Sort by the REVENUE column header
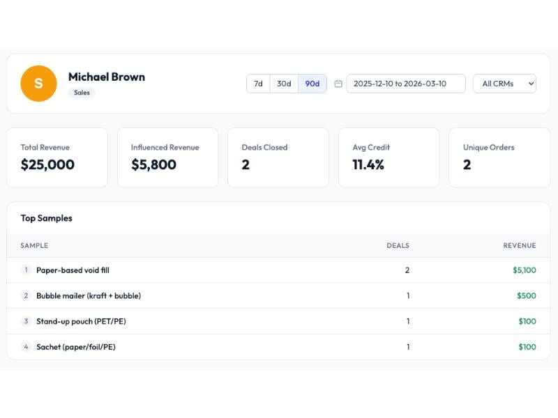 click(520, 245)
